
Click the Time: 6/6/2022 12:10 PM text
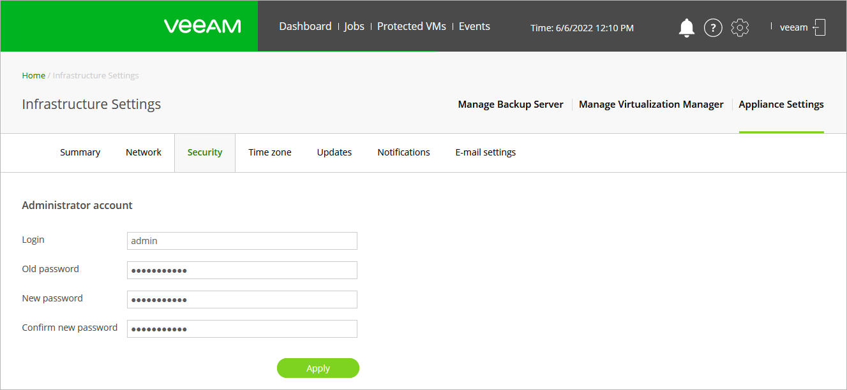[582, 28]
